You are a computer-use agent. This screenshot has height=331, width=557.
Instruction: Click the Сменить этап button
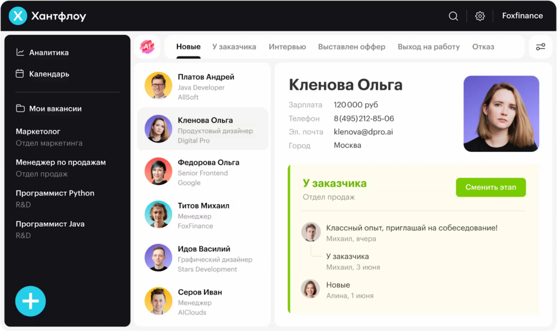[491, 188]
